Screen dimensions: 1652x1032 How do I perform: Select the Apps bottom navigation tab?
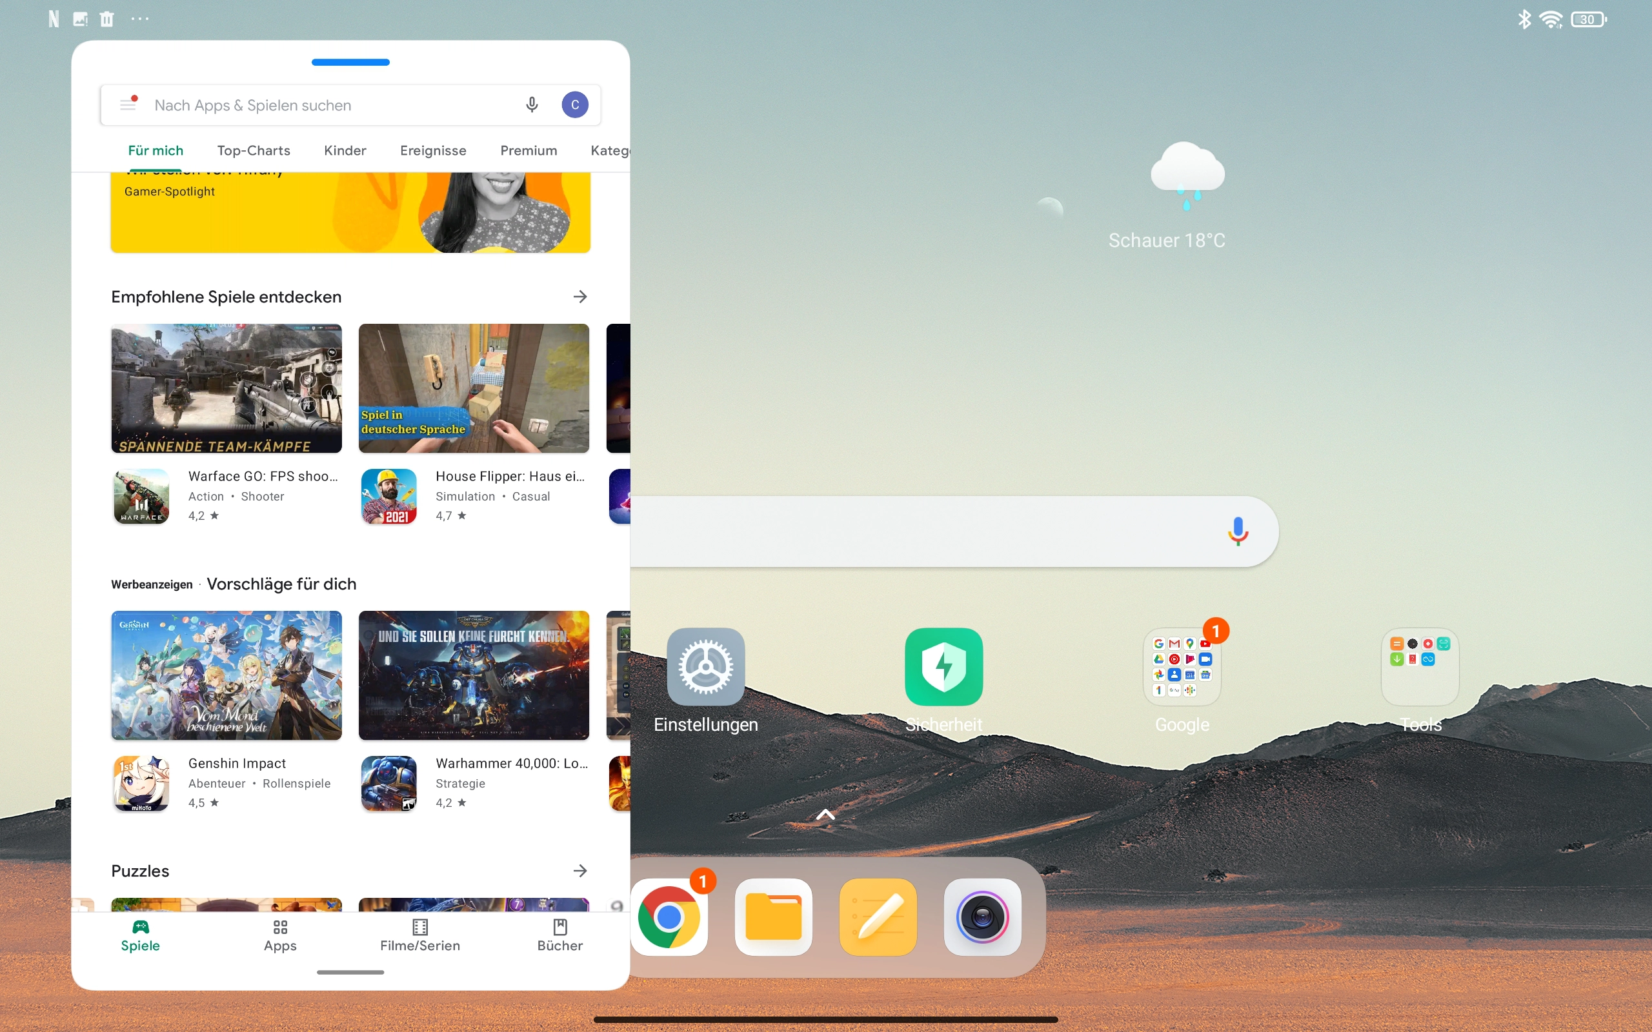(281, 936)
